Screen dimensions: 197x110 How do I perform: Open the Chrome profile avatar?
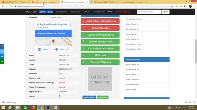click(x=190, y=6)
